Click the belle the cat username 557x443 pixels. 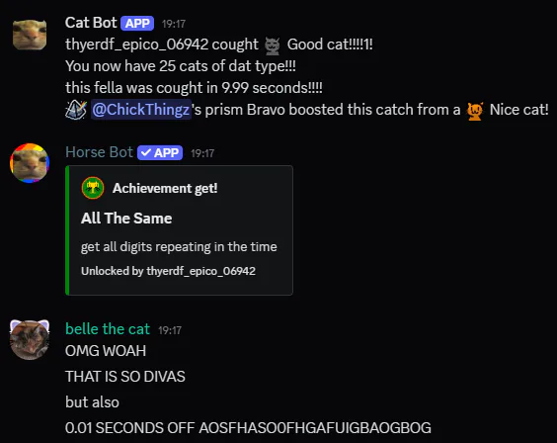coord(108,329)
